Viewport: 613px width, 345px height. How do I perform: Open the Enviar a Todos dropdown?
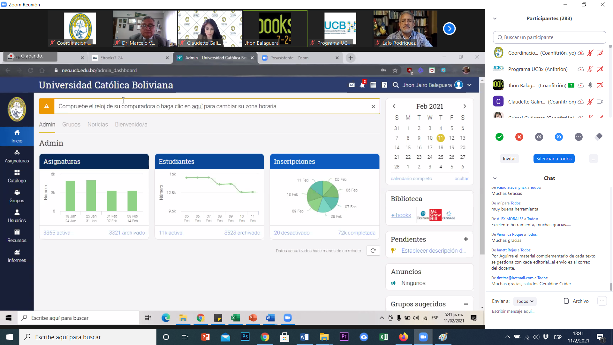coord(525,301)
